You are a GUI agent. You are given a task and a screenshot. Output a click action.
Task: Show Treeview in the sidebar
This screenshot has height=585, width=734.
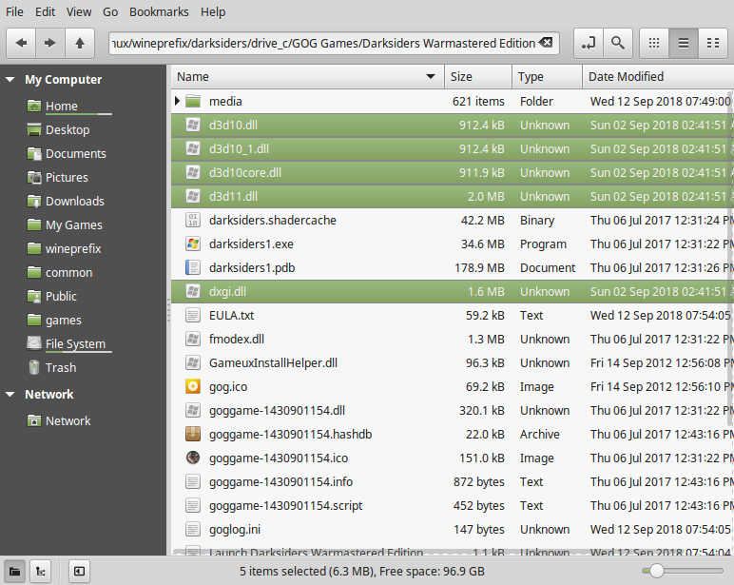(x=41, y=572)
